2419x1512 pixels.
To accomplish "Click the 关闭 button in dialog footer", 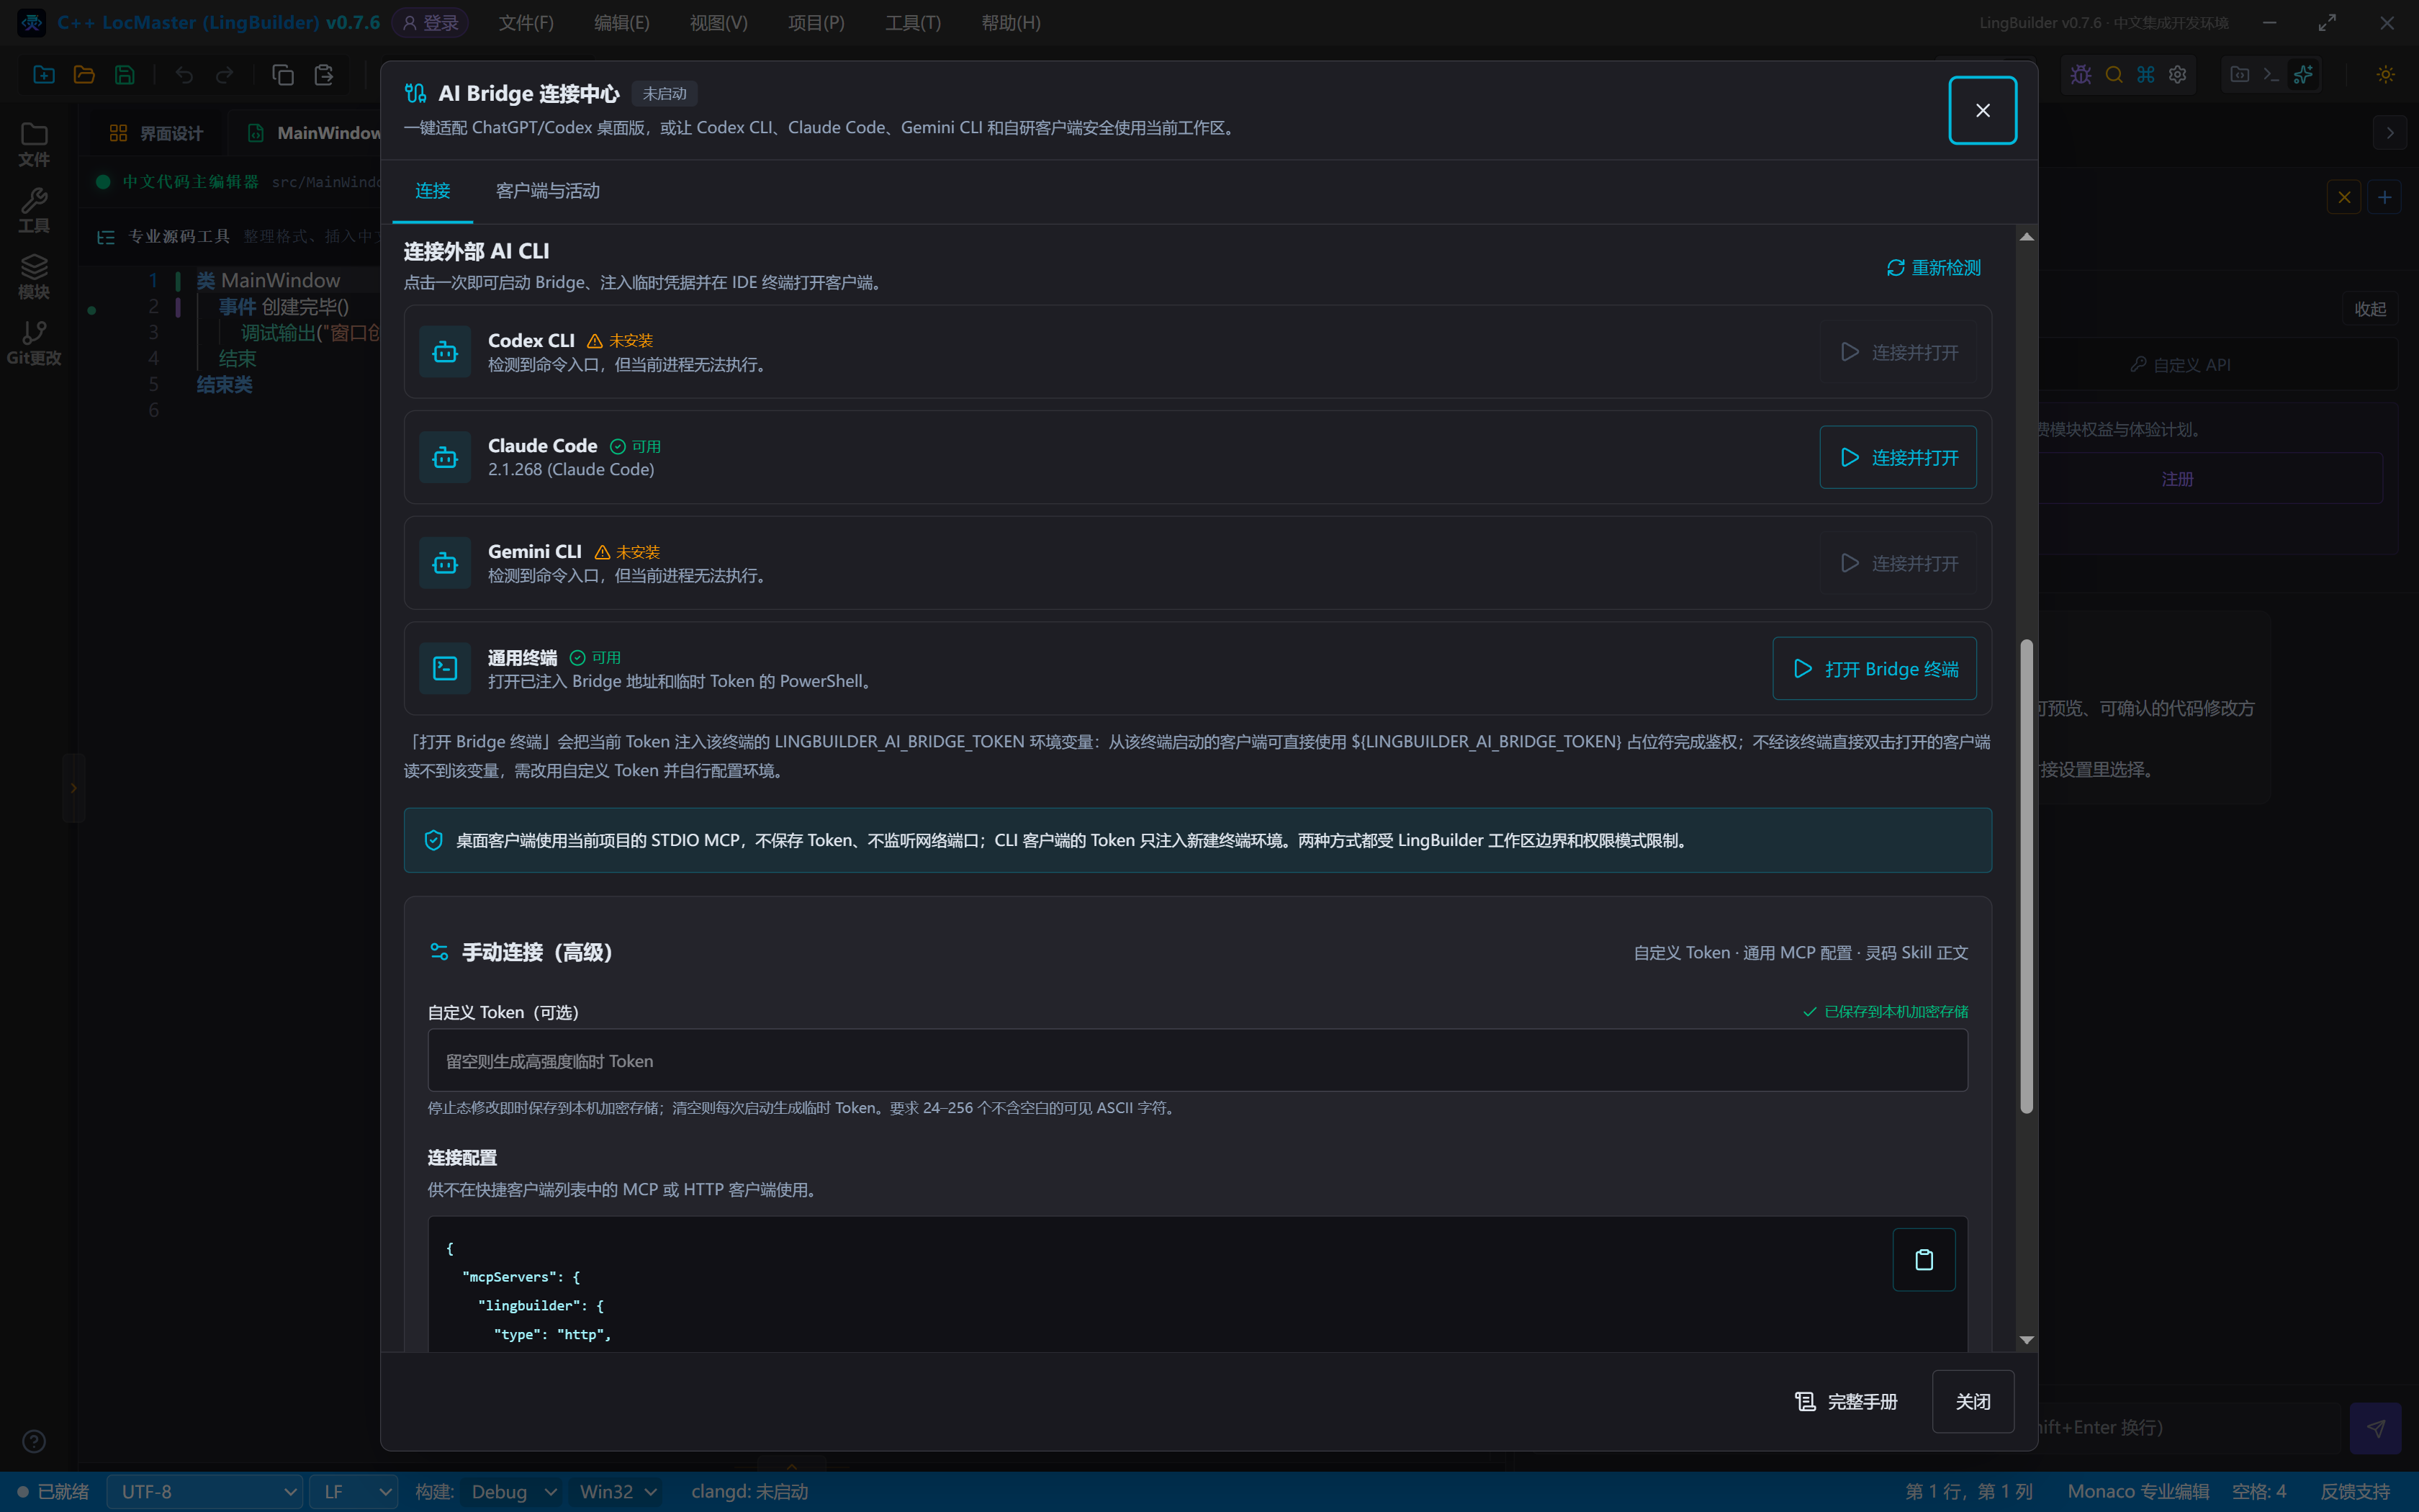I will coord(1973,1402).
